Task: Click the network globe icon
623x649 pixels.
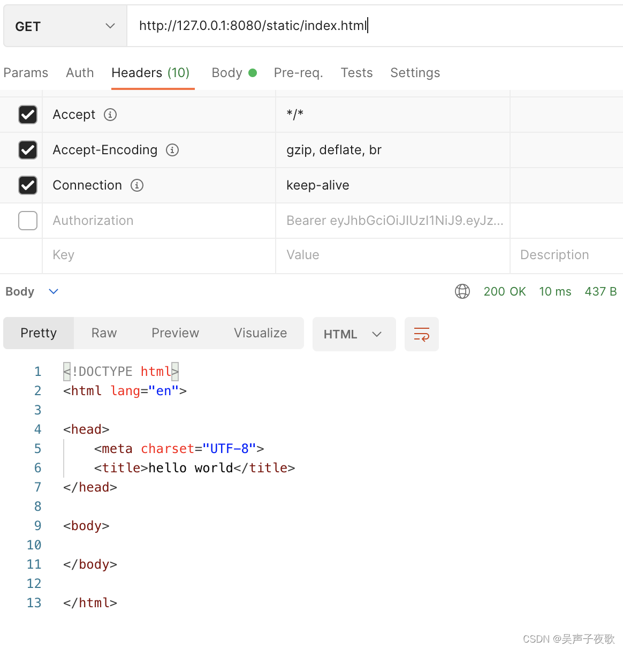Action: click(462, 291)
